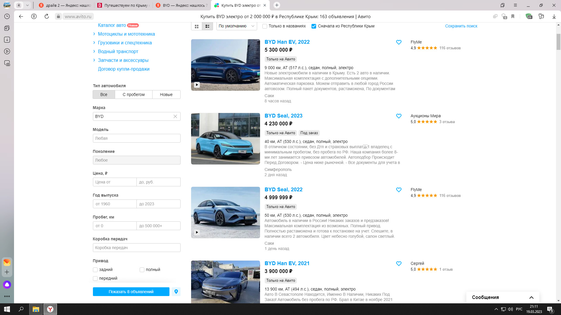
Task: Open the downloads arrow icon
Action: (x=554, y=17)
